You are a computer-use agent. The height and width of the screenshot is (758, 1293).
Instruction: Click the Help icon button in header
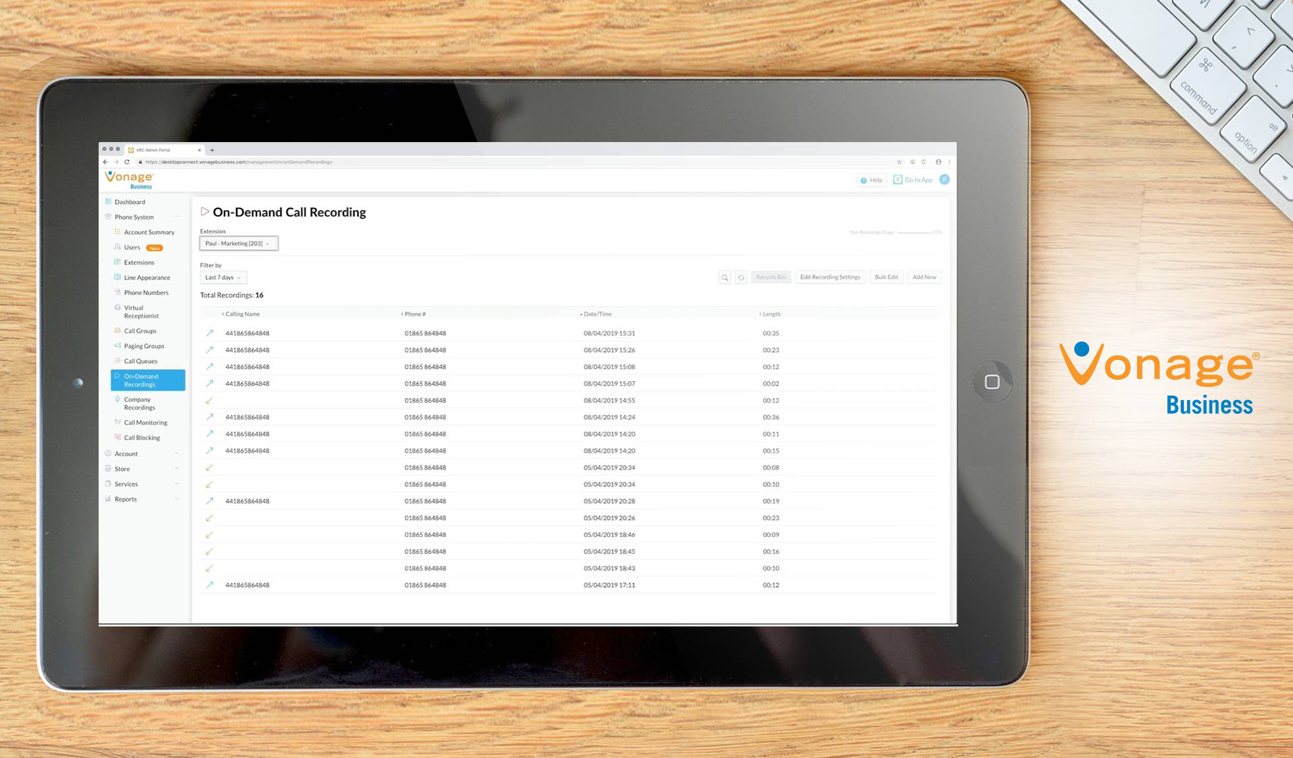click(x=871, y=180)
